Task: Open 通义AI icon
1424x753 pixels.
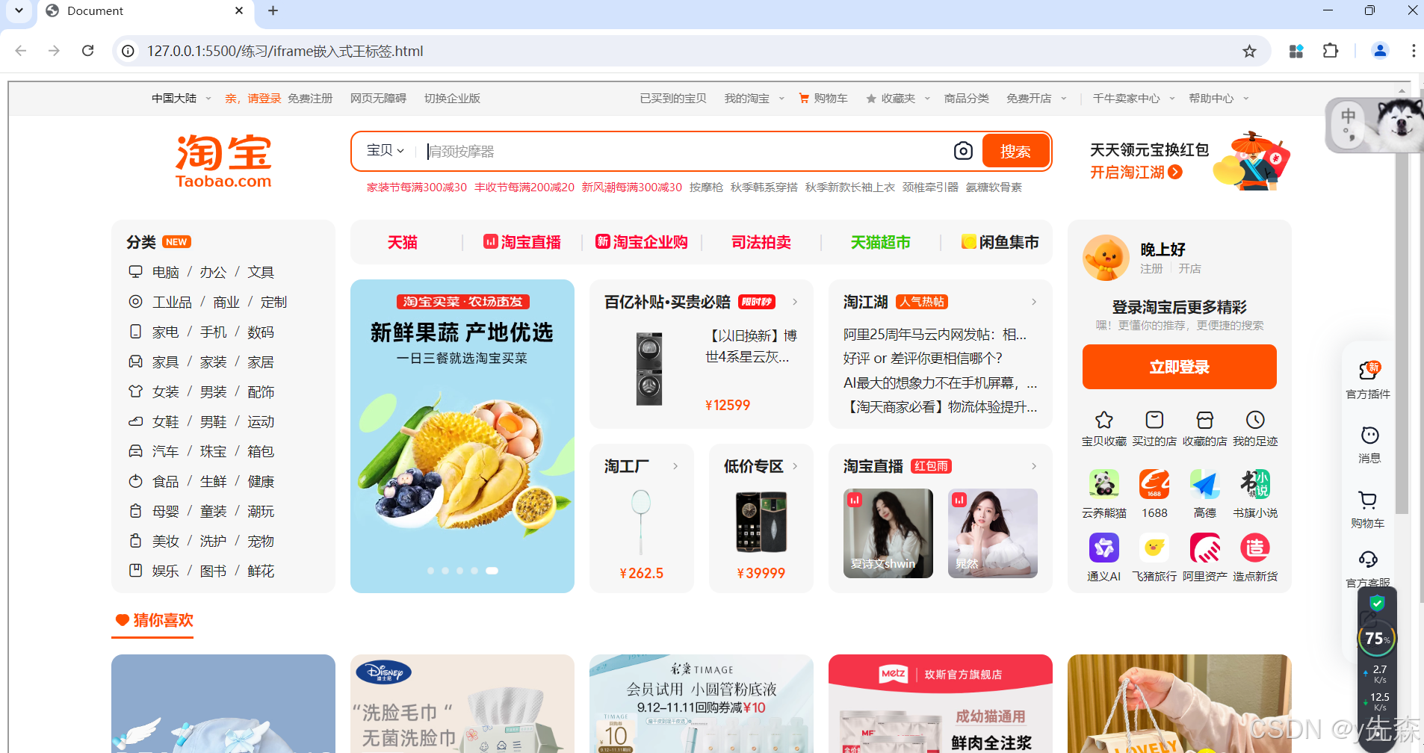Action: (x=1104, y=548)
